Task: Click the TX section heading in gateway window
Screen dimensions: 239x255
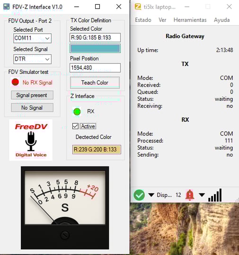Action: (x=185, y=64)
